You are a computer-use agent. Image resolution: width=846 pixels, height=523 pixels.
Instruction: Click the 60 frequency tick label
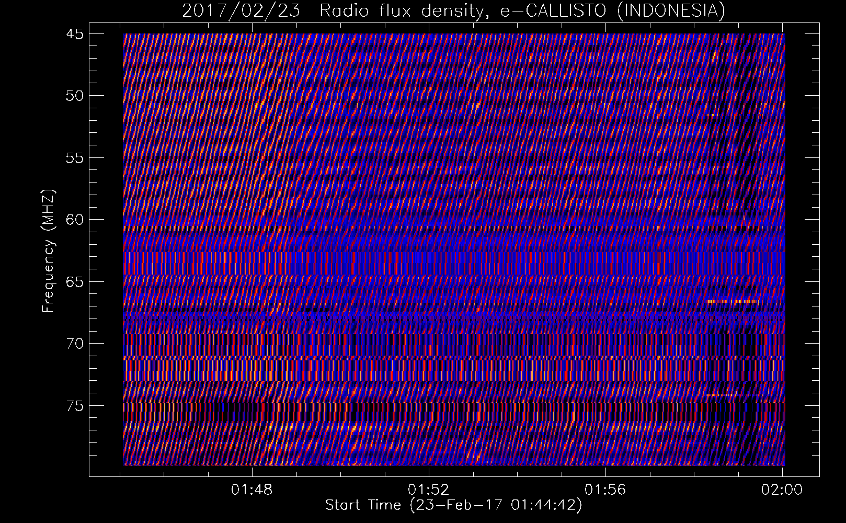tap(74, 220)
